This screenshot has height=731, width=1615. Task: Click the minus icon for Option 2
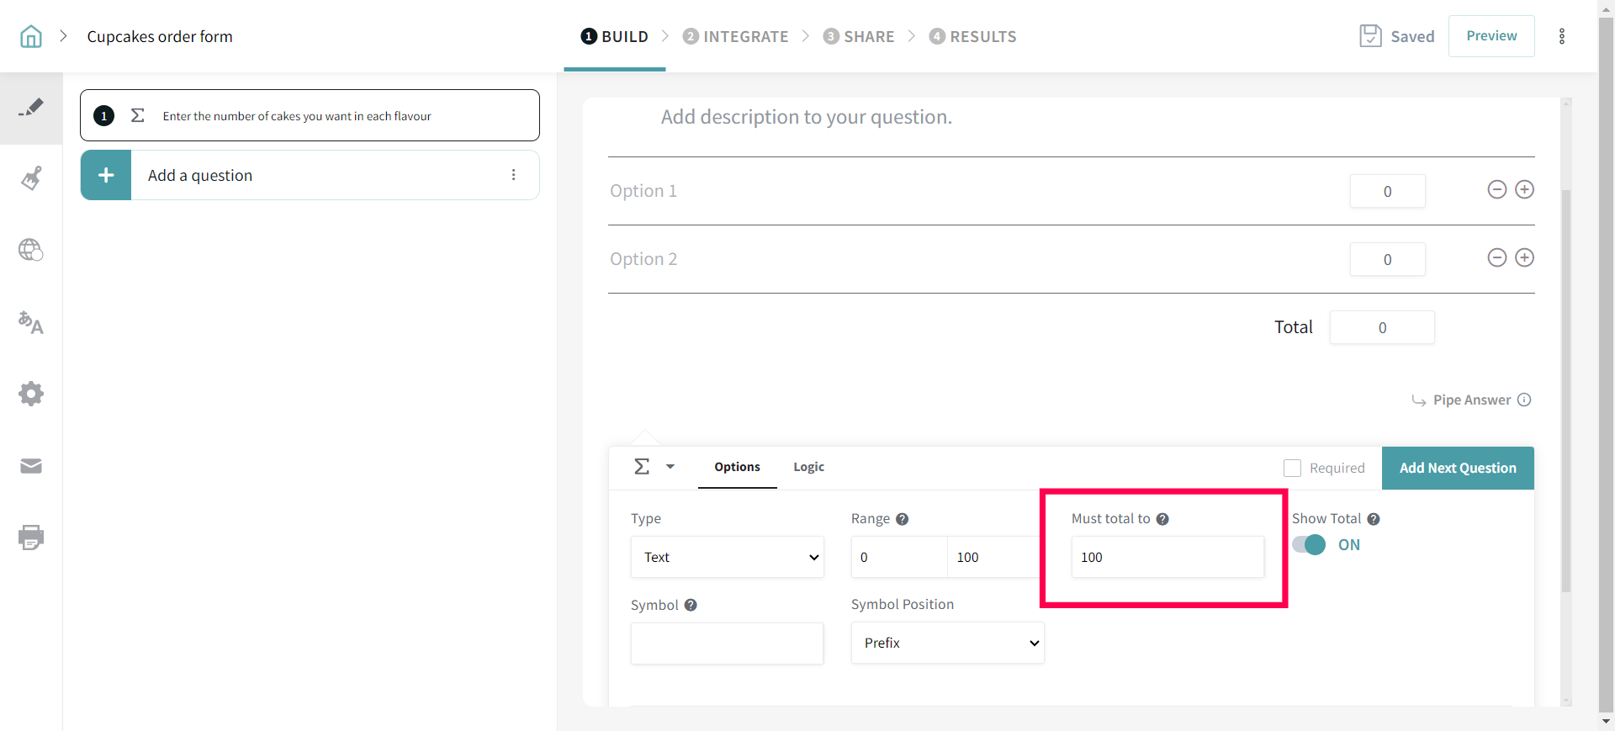pos(1496,258)
